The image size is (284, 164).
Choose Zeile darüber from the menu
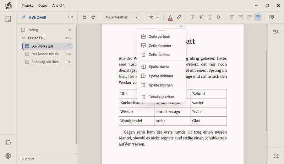click(x=161, y=36)
